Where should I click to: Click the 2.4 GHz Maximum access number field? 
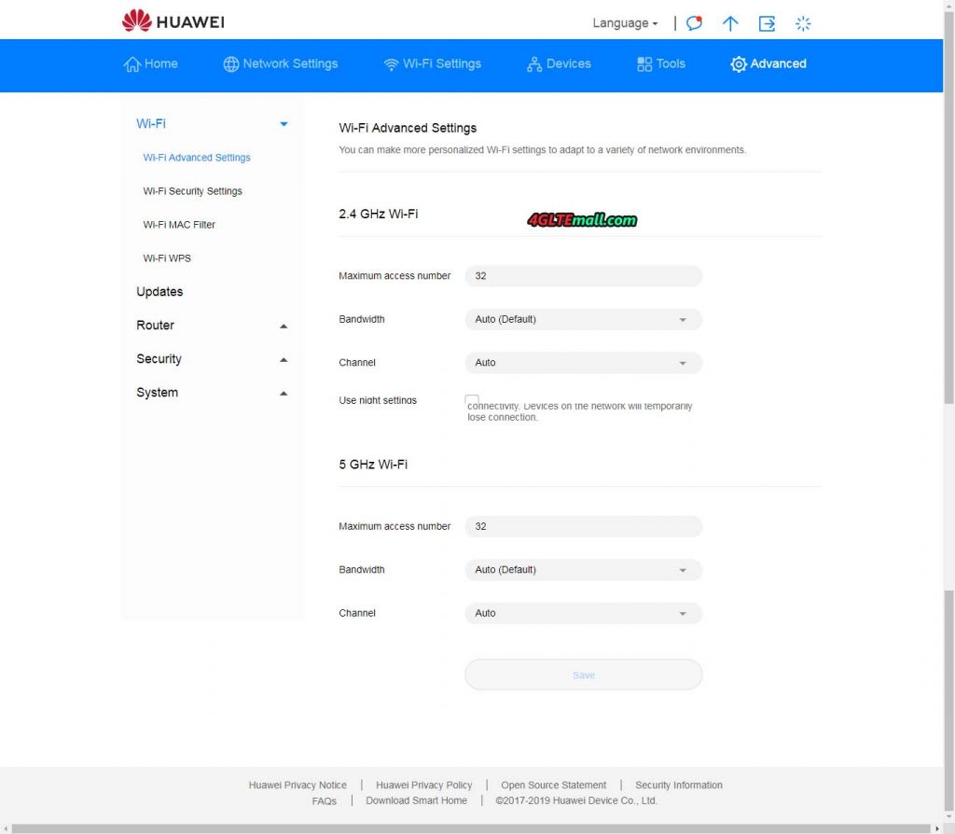pyautogui.click(x=583, y=276)
